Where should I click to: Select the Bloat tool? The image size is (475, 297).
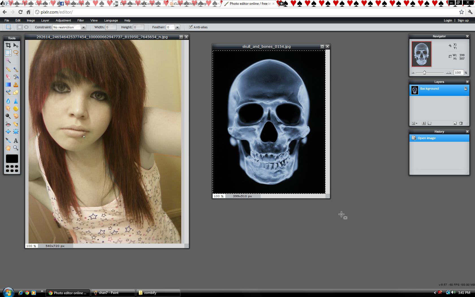coord(8,132)
